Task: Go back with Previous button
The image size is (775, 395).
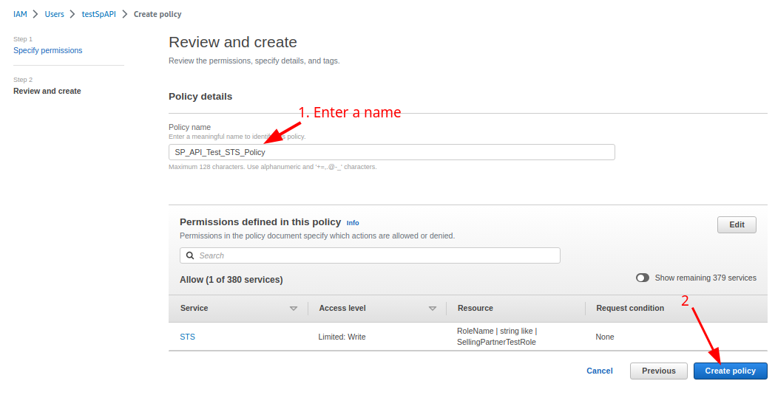Action: click(x=658, y=371)
